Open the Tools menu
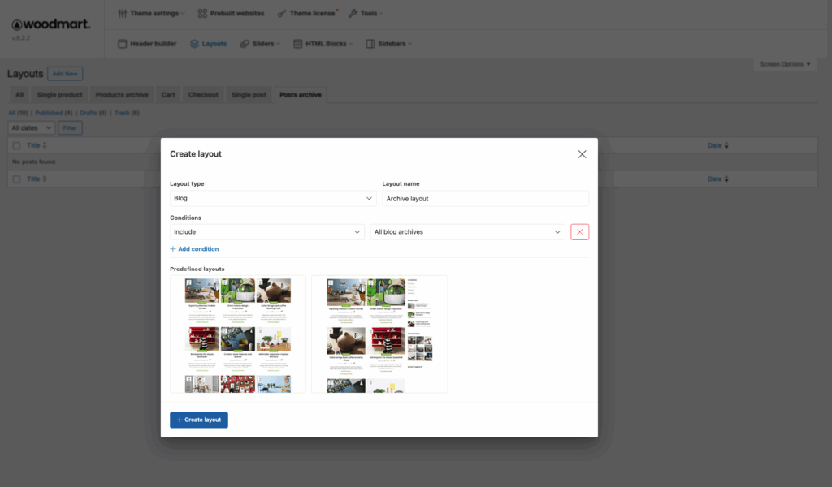 pos(366,13)
